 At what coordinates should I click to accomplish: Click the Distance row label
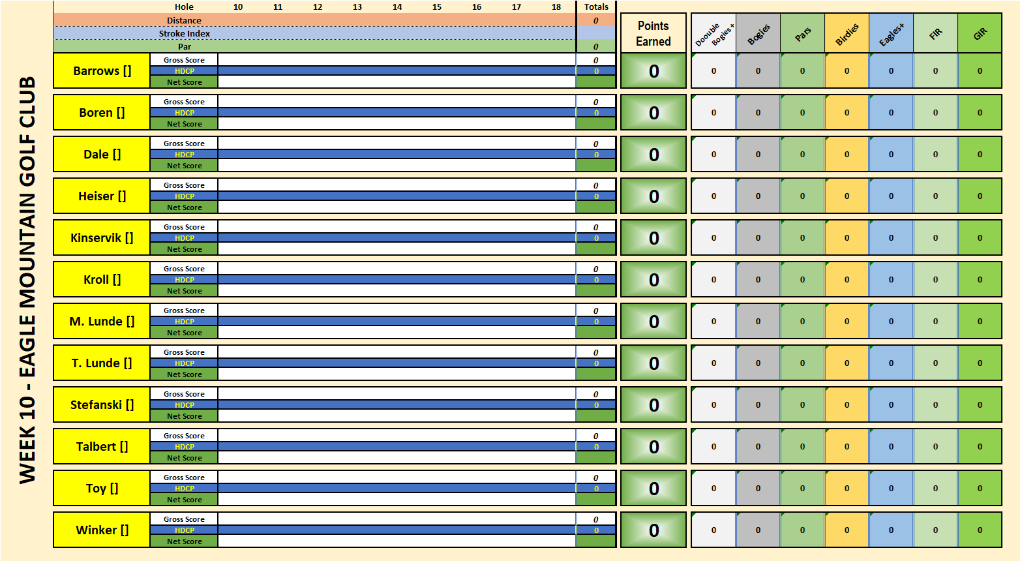coord(185,20)
